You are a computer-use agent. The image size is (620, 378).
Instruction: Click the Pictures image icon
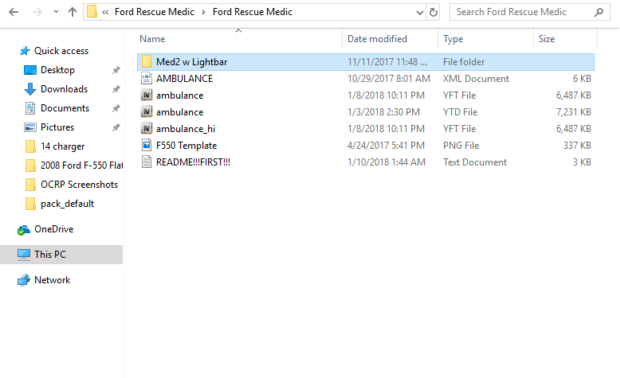pos(30,127)
